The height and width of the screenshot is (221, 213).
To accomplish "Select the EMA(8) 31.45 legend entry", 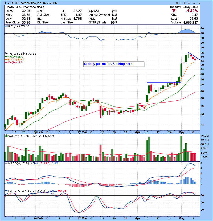I will point(15,59).
